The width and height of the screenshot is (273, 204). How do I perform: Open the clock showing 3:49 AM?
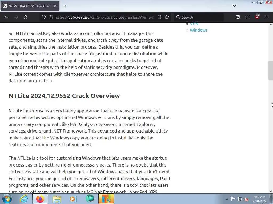click(x=259, y=199)
